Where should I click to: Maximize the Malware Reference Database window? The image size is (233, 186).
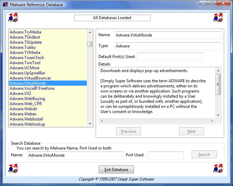pyautogui.click(x=212, y=3)
